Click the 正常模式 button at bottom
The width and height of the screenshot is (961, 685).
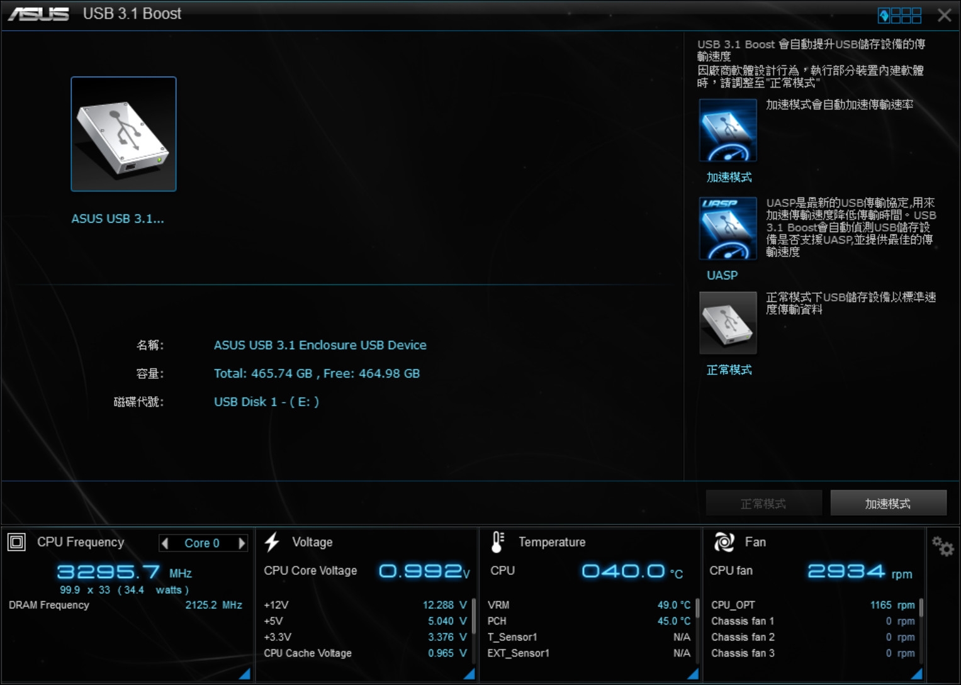(x=763, y=503)
